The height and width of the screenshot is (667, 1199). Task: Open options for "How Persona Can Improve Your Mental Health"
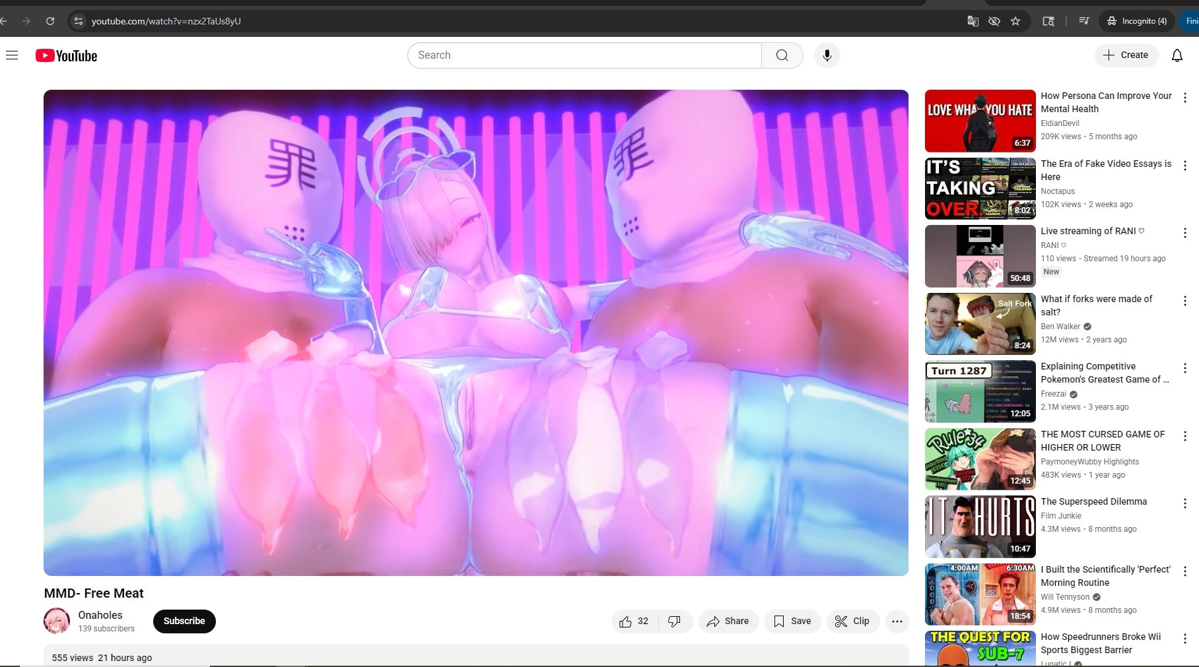pyautogui.click(x=1185, y=98)
